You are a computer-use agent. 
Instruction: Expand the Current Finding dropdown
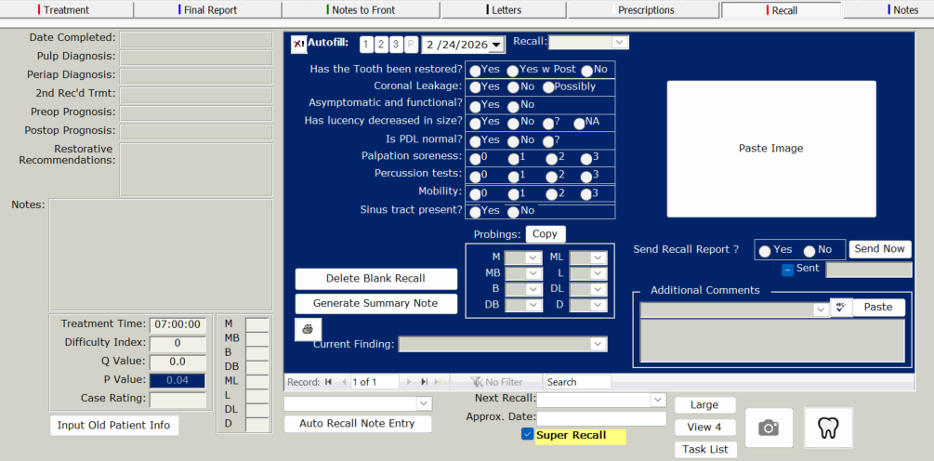[598, 345]
